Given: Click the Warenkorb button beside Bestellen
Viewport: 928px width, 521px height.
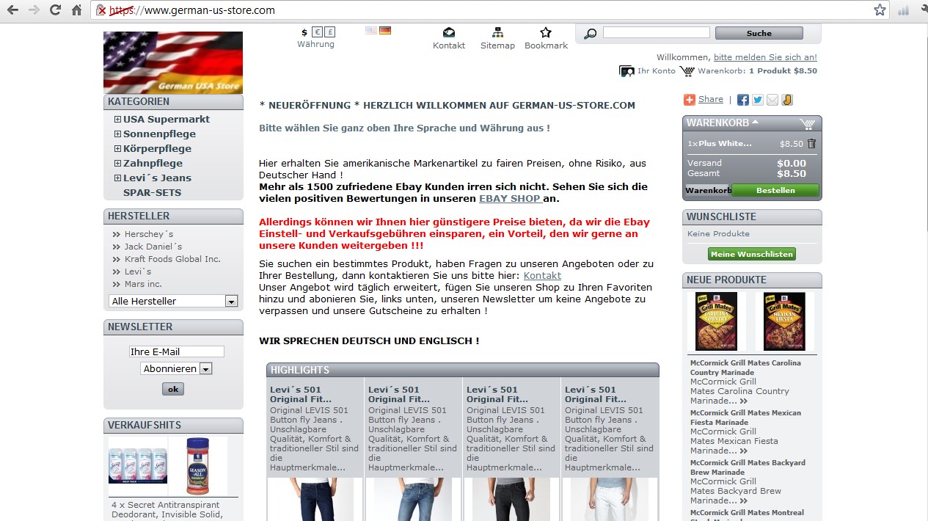Looking at the screenshot, I should [x=708, y=190].
